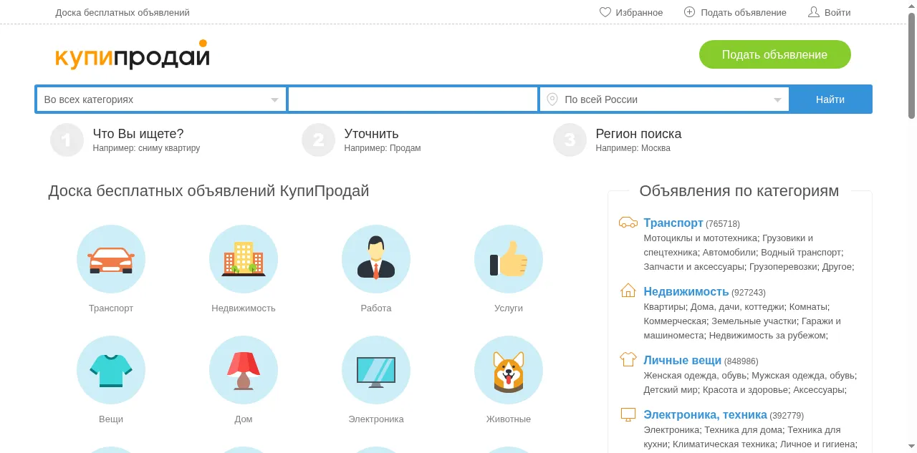Open the Работа businessman category icon
Image resolution: width=917 pixels, height=453 pixels.
click(376, 259)
